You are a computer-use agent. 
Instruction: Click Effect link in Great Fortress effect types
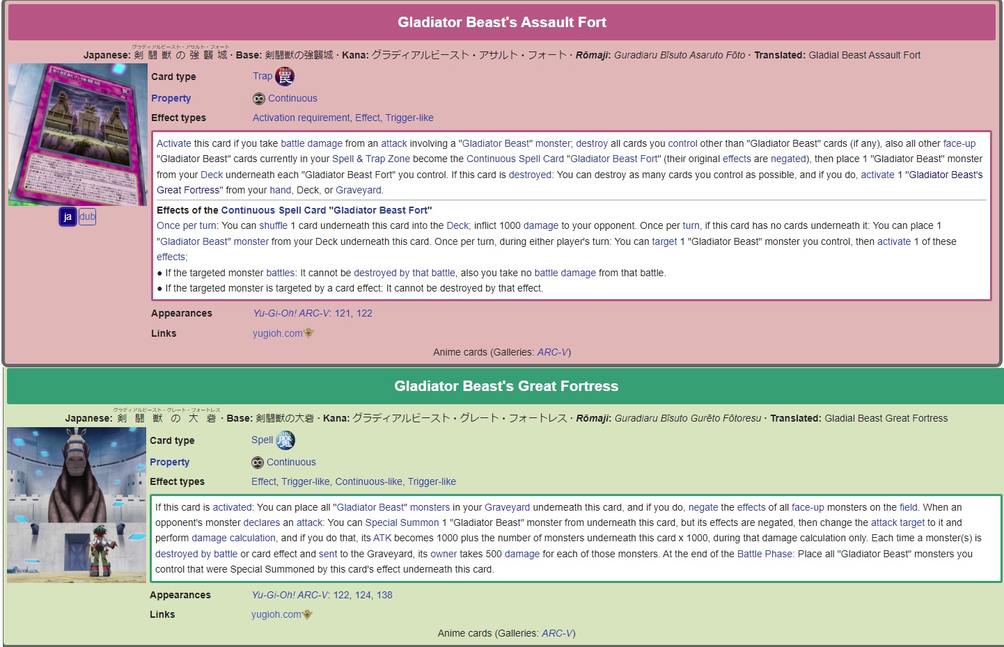[264, 482]
